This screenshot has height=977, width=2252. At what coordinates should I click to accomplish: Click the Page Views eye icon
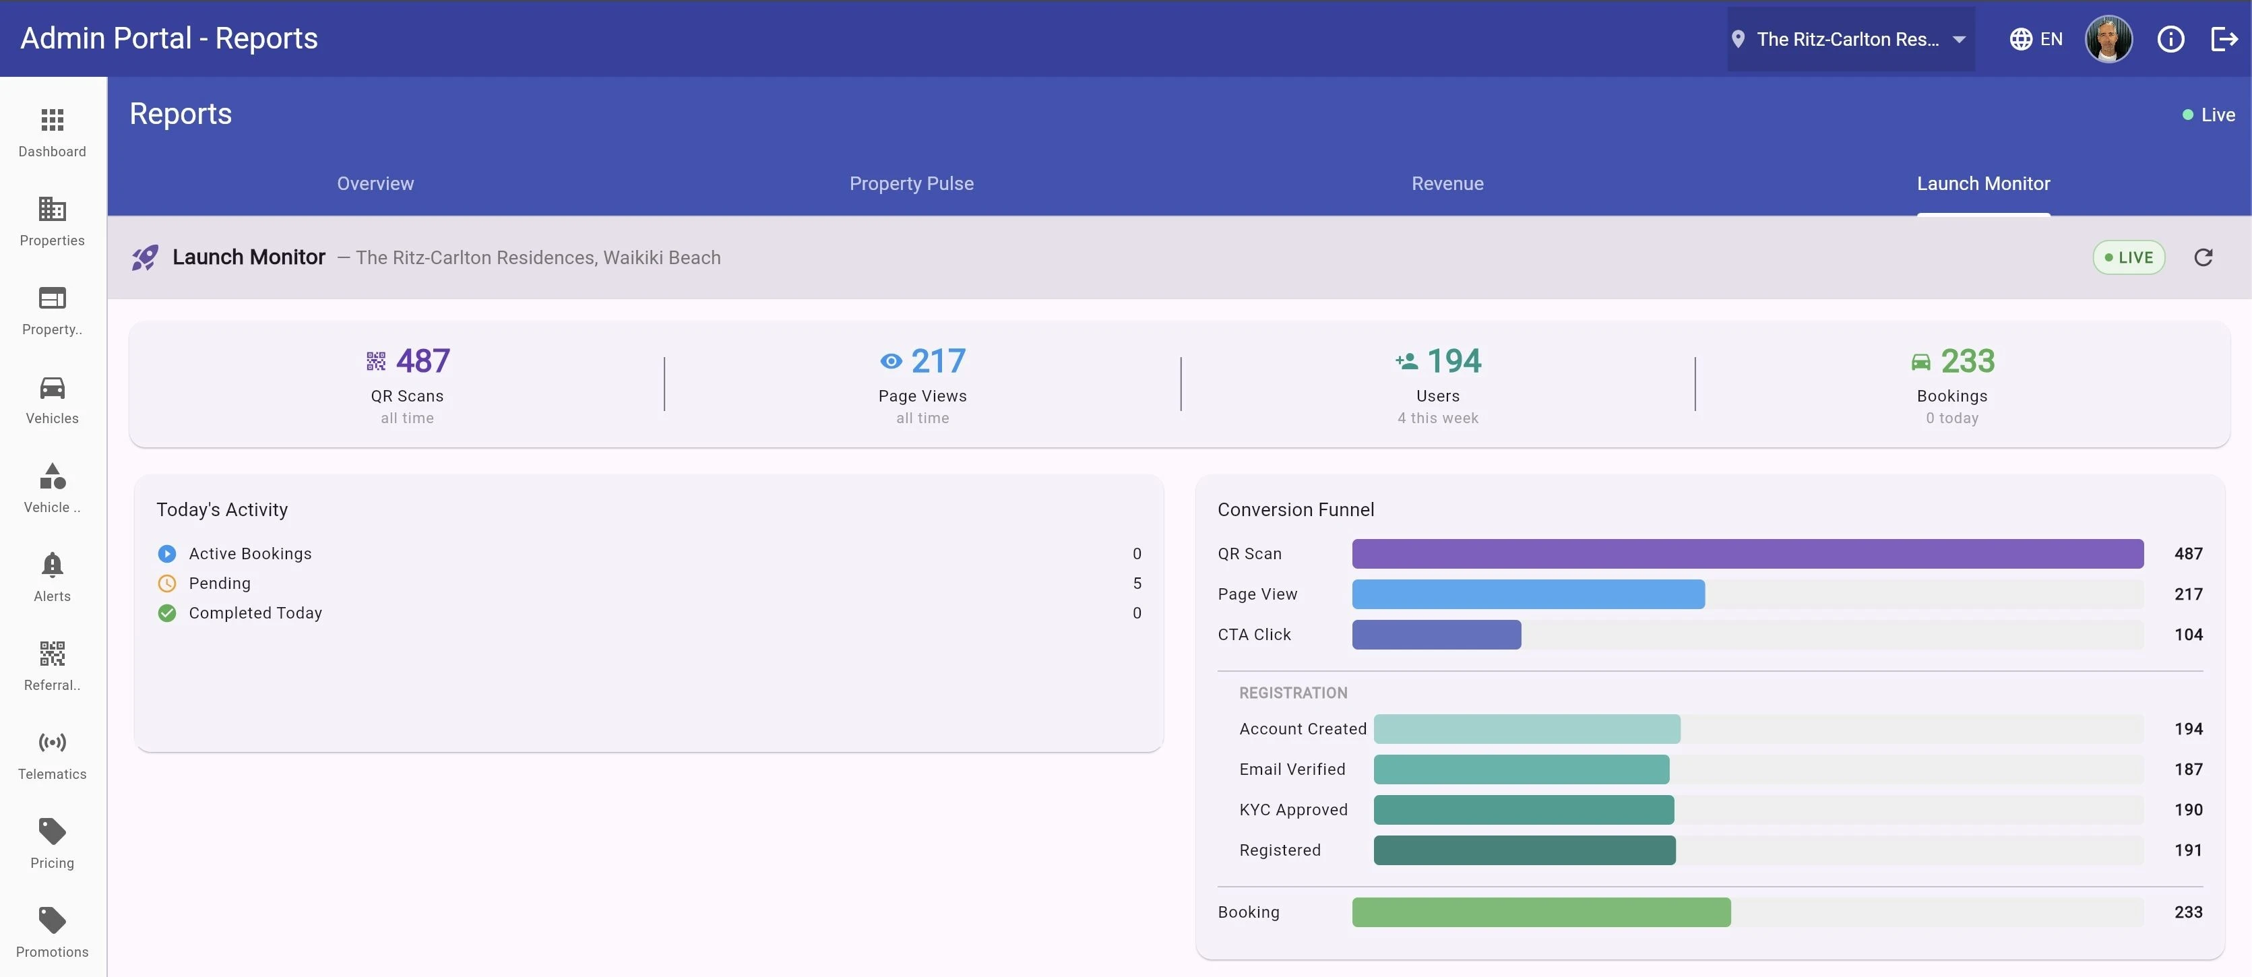click(891, 361)
